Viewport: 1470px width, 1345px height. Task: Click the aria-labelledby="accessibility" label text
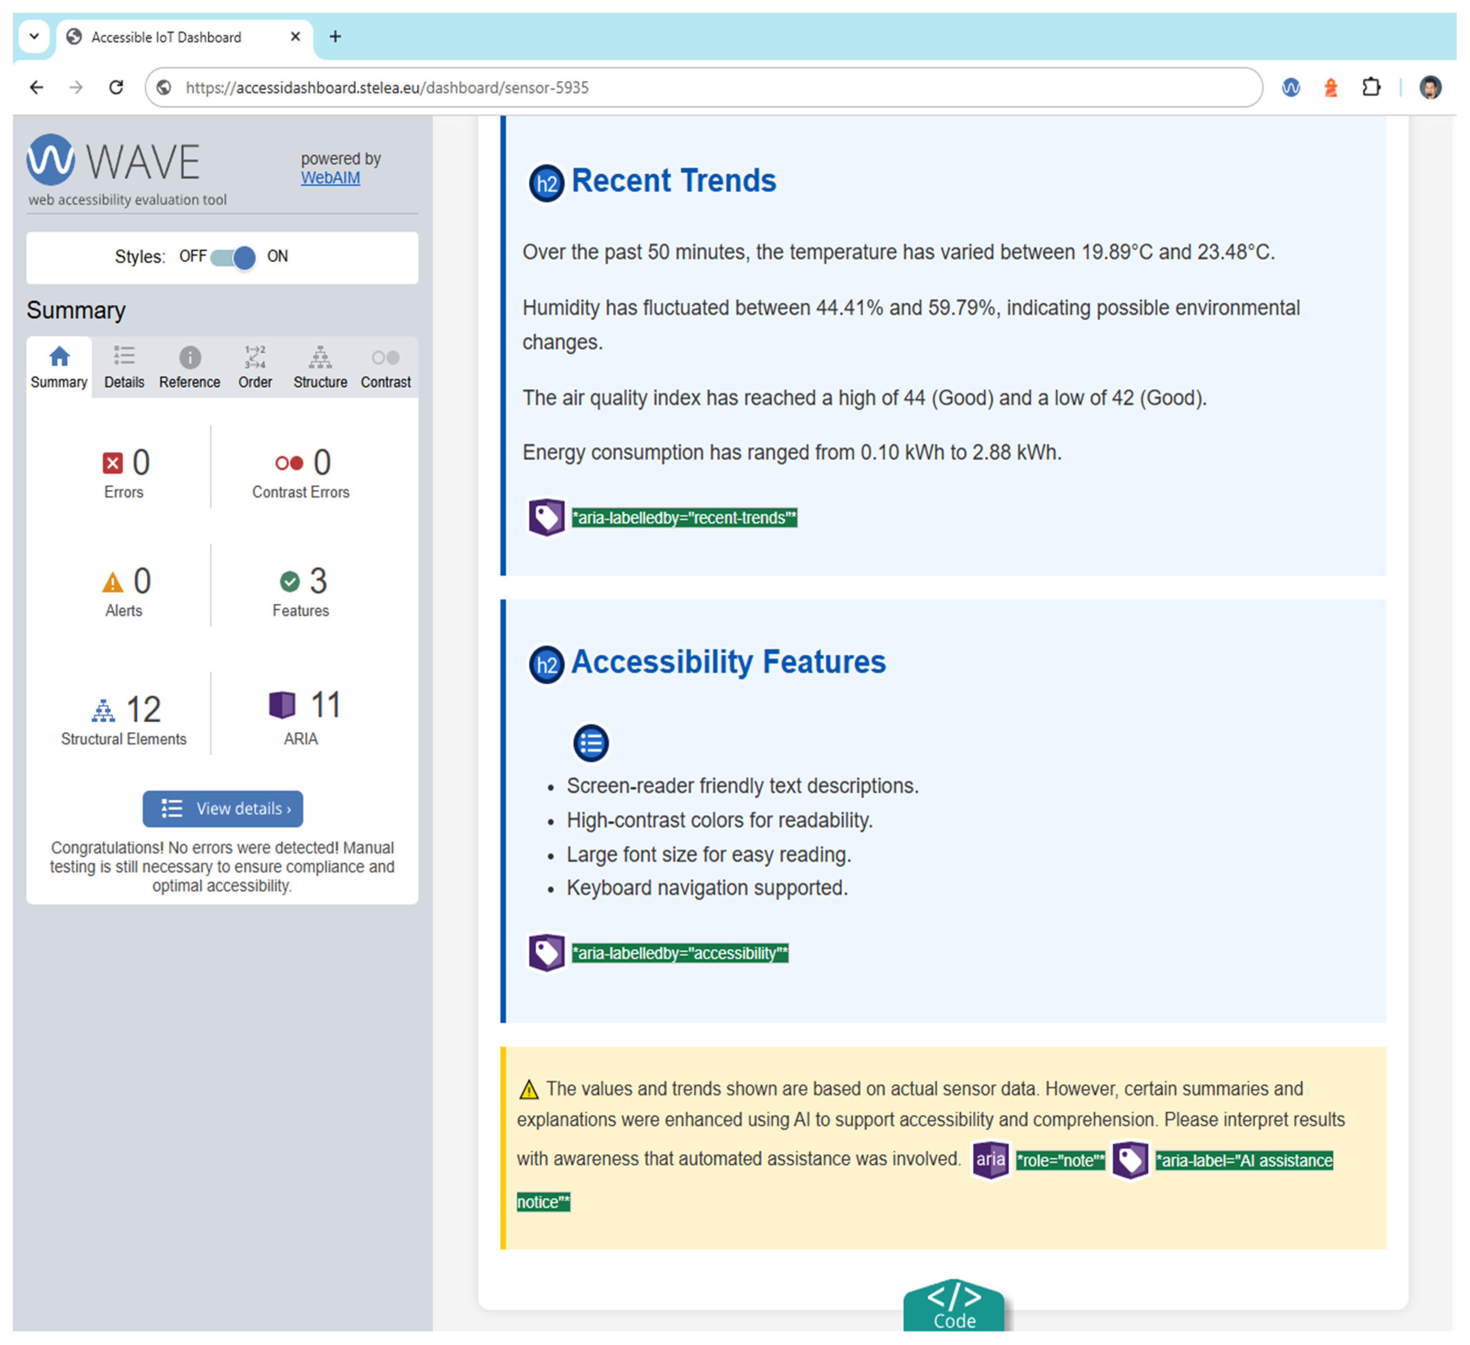click(x=680, y=954)
